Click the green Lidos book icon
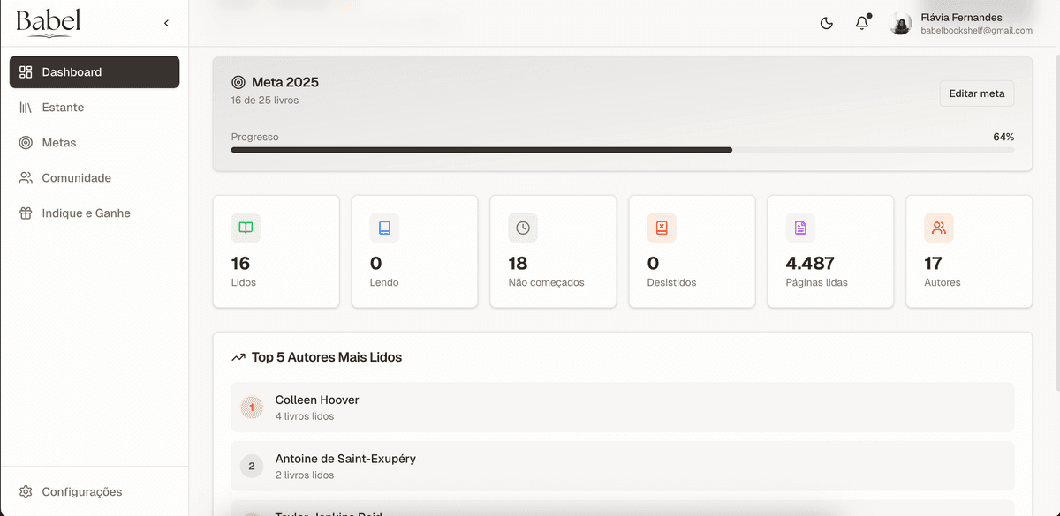This screenshot has height=516, width=1060. pyautogui.click(x=245, y=228)
